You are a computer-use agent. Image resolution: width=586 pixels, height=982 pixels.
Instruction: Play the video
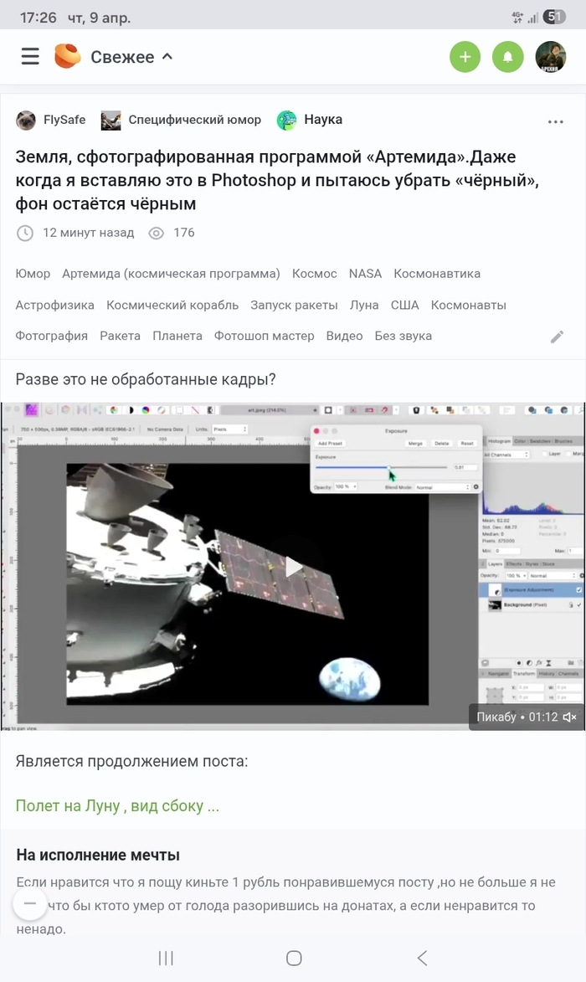[x=293, y=567]
